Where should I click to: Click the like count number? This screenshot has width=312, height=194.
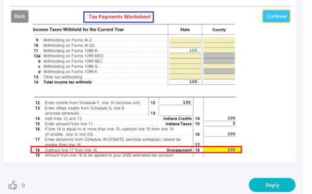pyautogui.click(x=23, y=186)
